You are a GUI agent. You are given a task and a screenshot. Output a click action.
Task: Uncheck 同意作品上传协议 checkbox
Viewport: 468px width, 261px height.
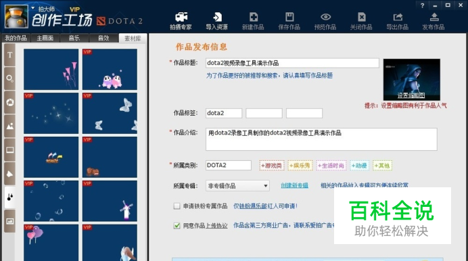coord(177,226)
